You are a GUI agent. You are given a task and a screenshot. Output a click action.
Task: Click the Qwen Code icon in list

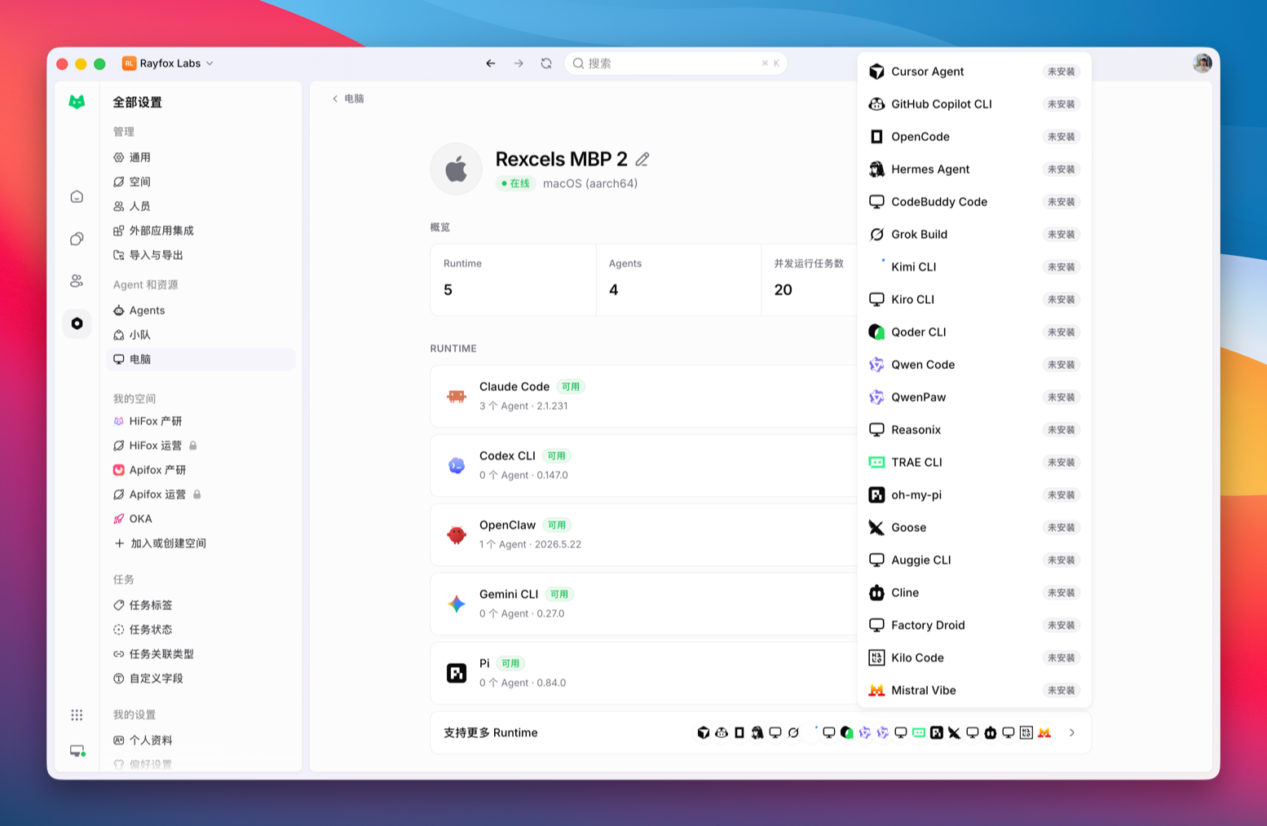876,365
